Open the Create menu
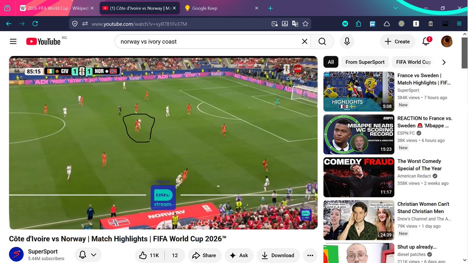Screen dimensions: 468x263 (x=397, y=42)
